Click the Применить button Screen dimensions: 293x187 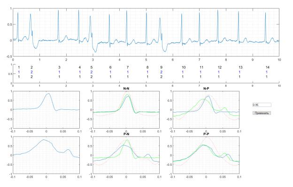[x=262, y=113]
